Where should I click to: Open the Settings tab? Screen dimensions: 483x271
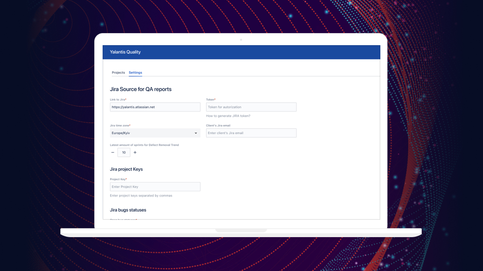135,73
